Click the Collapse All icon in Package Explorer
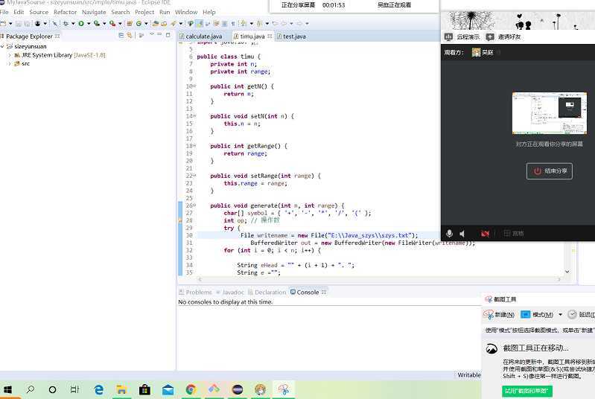This screenshot has width=595, height=399. click(121, 36)
